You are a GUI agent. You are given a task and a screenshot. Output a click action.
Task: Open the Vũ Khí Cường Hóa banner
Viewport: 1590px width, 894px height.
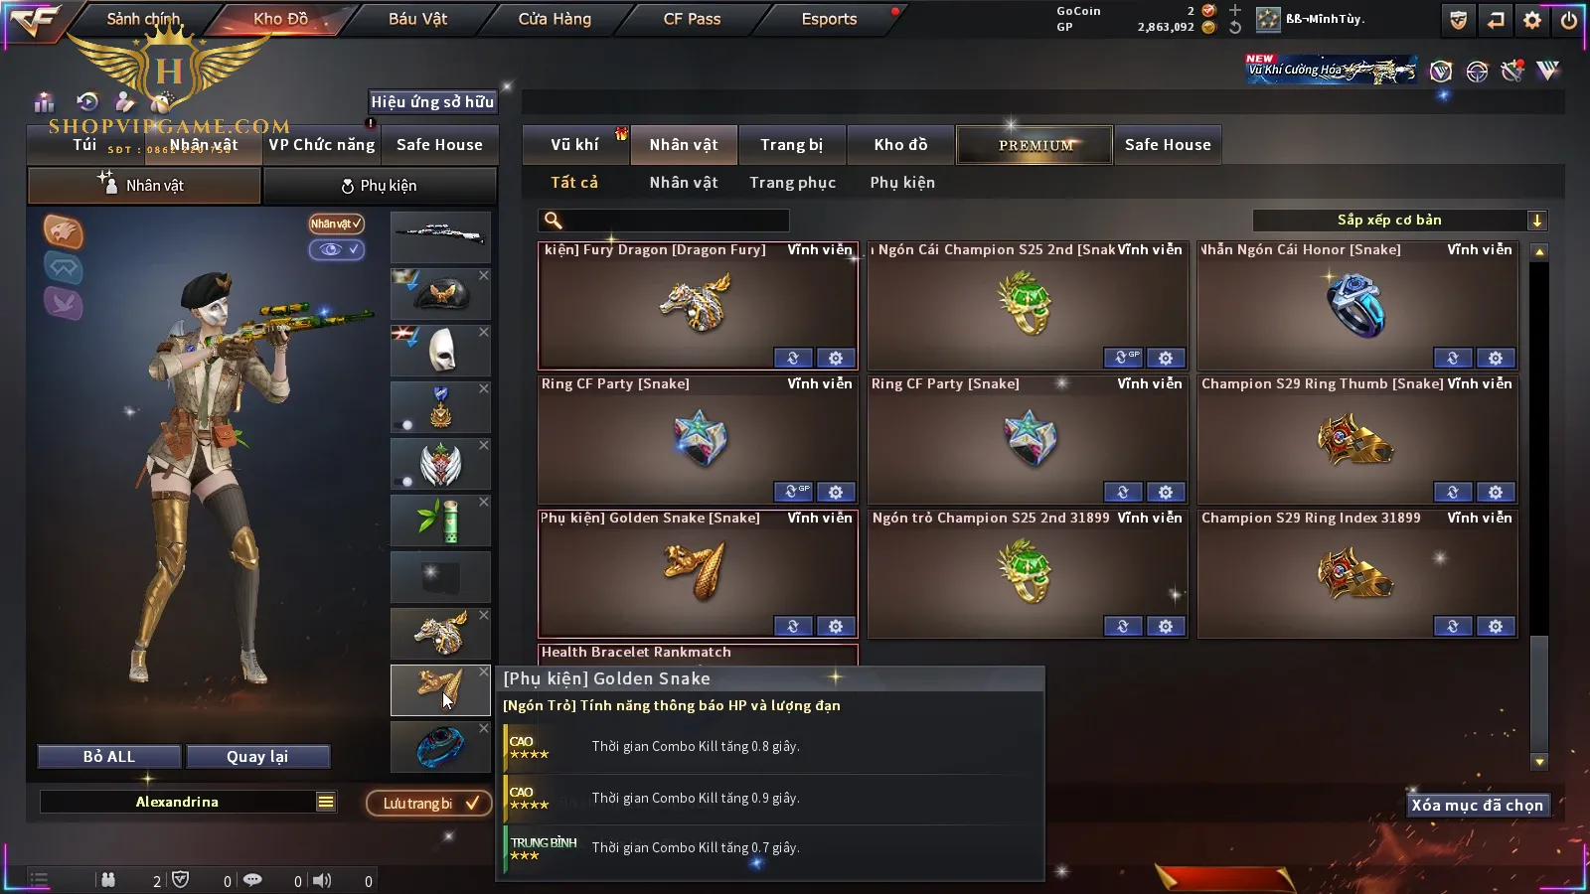1332,70
